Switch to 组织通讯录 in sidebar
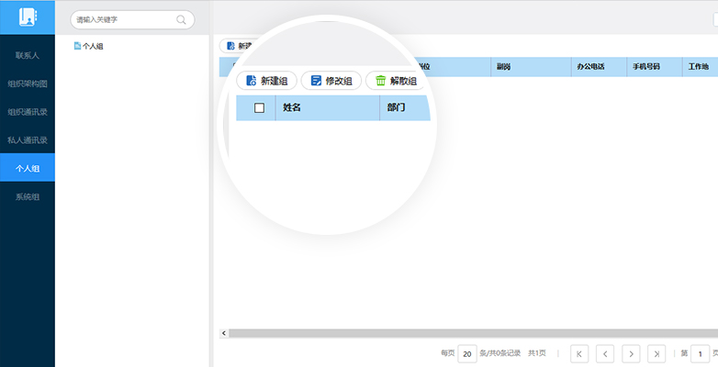The width and height of the screenshot is (718, 367). coord(27,112)
